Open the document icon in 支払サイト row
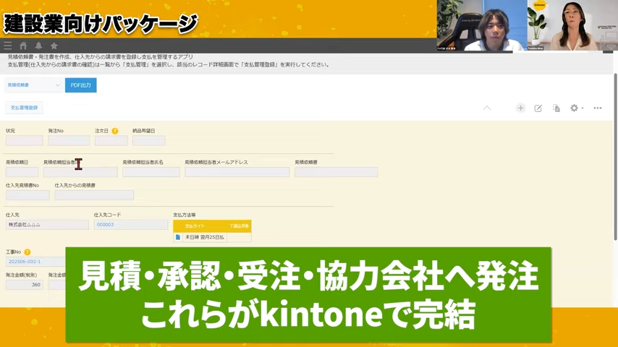 pos(178,237)
